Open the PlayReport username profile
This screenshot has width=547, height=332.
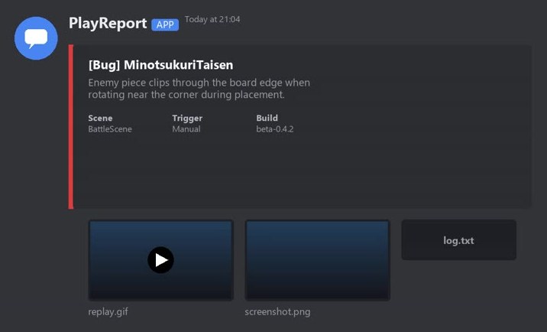(108, 24)
